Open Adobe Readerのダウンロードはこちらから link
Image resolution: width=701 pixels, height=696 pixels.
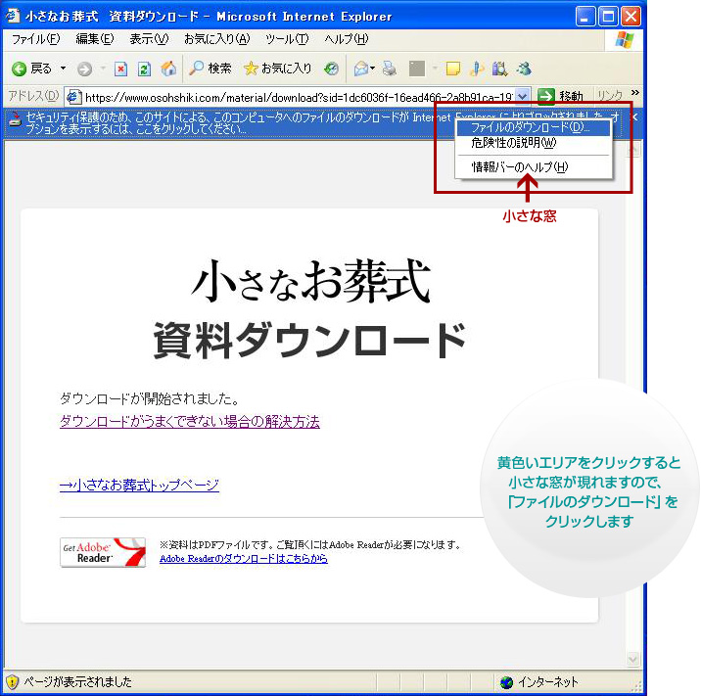point(243,558)
